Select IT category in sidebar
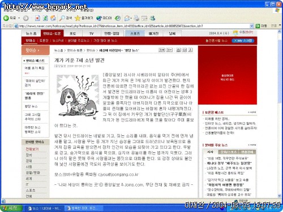Screen dimensions: 283x212 pos(27,184)
